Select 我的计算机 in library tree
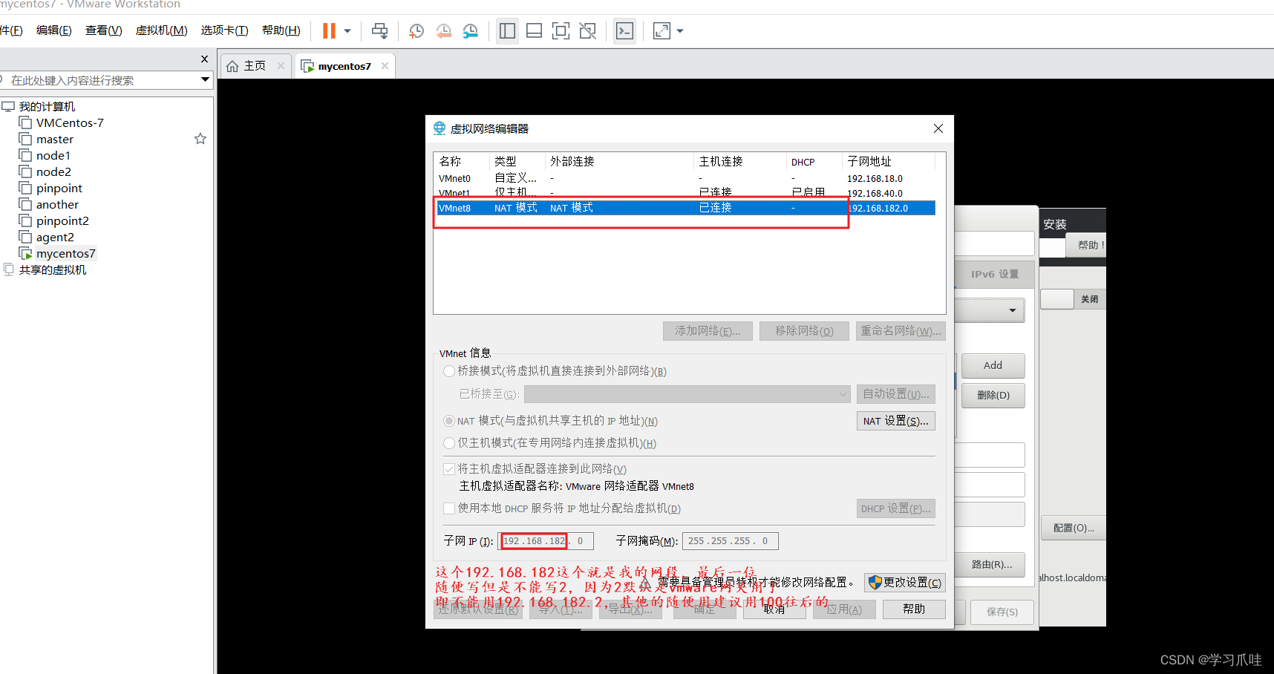Image resolution: width=1274 pixels, height=674 pixels. [47, 107]
